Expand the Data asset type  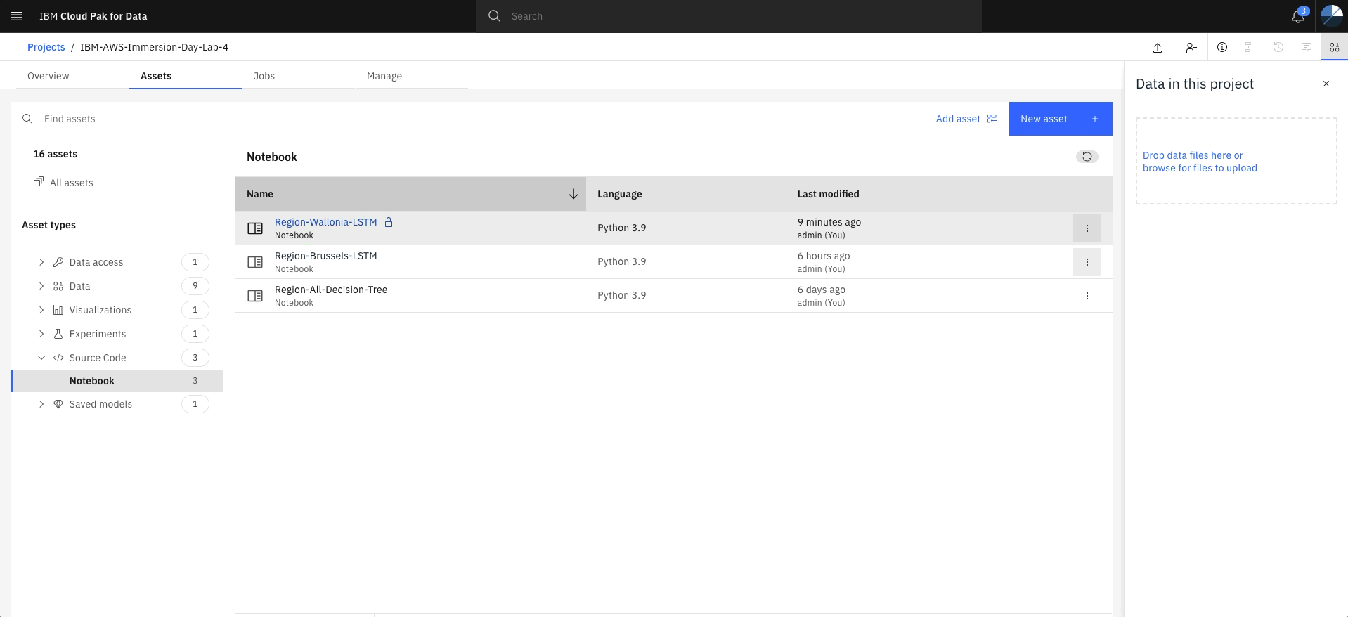click(x=41, y=286)
